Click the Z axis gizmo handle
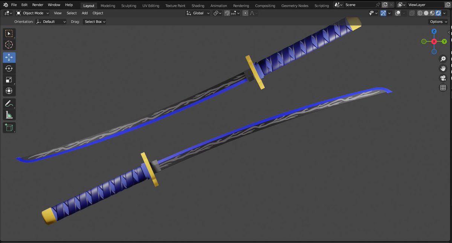The height and width of the screenshot is (243, 452). 434,32
